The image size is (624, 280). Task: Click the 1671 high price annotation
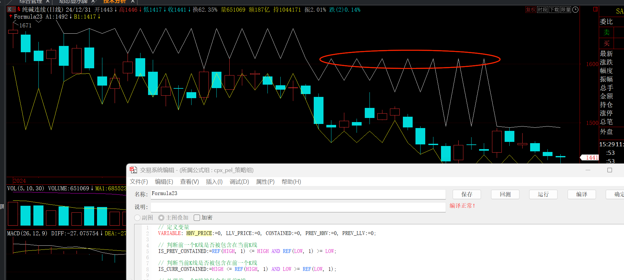click(x=26, y=25)
